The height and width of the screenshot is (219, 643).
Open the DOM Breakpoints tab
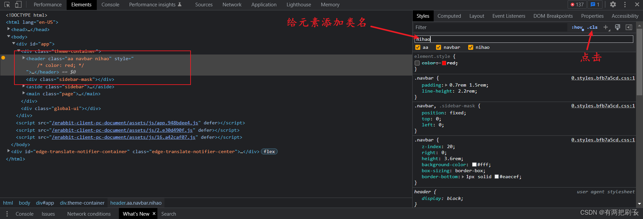[553, 16]
